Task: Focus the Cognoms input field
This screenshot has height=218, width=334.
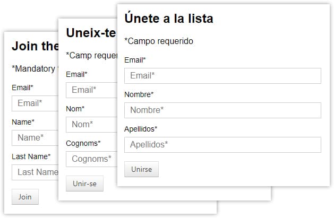Action: point(91,159)
